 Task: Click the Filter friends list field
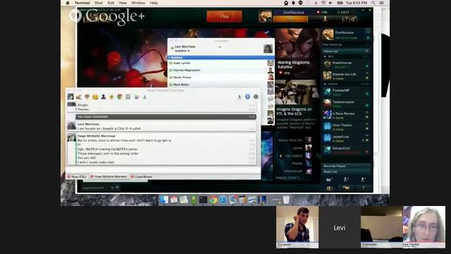346,44
